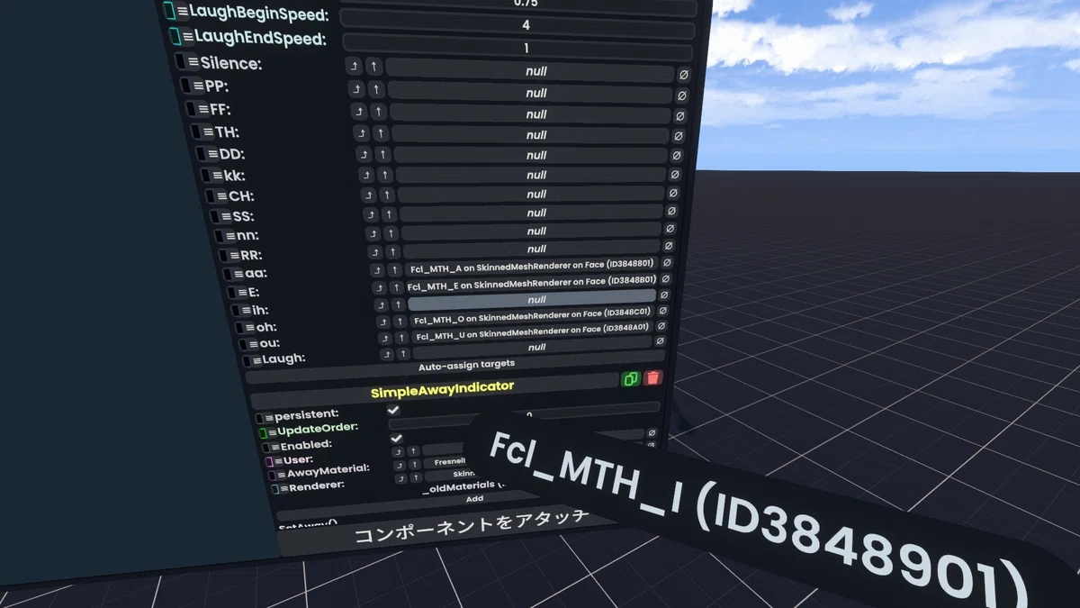Click the bent arrow in the DD row
This screenshot has height=608, width=1080.
point(364,154)
